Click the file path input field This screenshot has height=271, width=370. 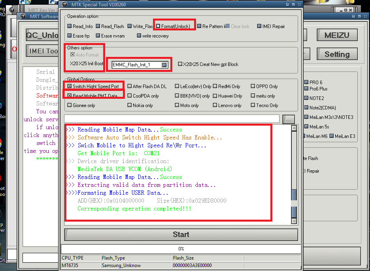(172, 119)
